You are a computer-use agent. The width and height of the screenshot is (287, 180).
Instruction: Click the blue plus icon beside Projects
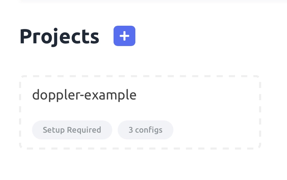[x=124, y=36]
